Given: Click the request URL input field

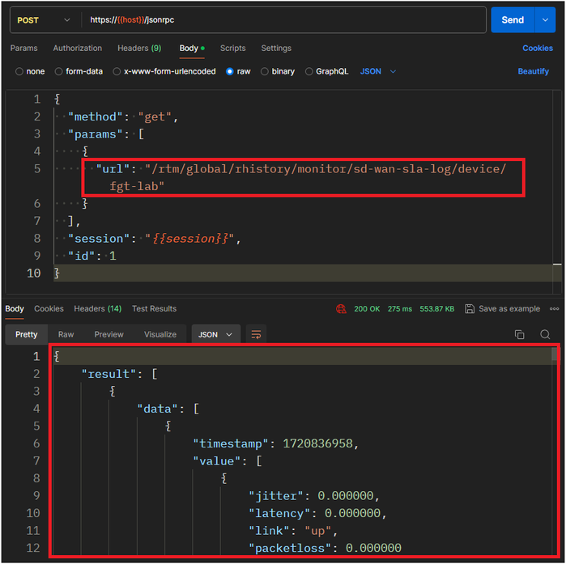Looking at the screenshot, I should click(x=283, y=19).
